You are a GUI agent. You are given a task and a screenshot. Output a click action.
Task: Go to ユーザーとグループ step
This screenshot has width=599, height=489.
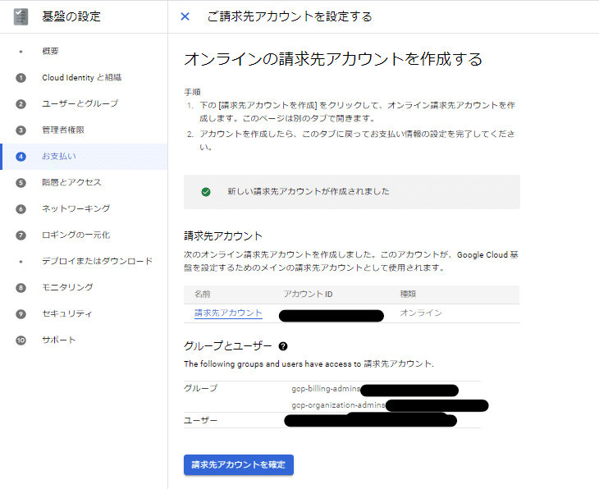click(80, 103)
